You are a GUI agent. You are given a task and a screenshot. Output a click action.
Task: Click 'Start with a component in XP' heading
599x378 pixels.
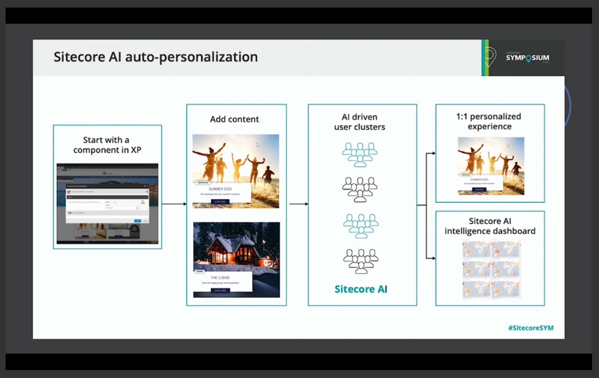tap(107, 145)
